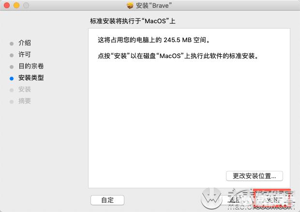Click the gray bullet beside 目的宗卷
Screen dimensions: 300x212
12,67
